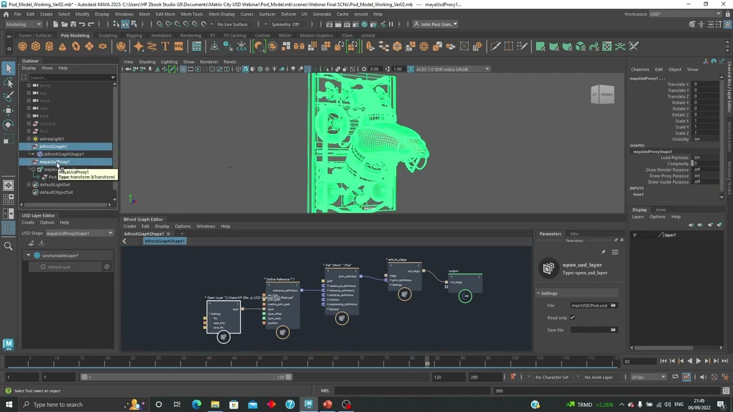Open the parameters panel hamburger menu

coord(615,252)
